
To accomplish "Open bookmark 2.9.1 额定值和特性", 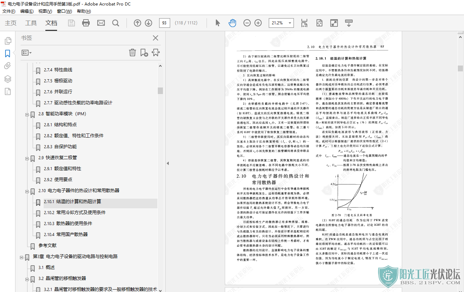I will (x=63, y=168).
